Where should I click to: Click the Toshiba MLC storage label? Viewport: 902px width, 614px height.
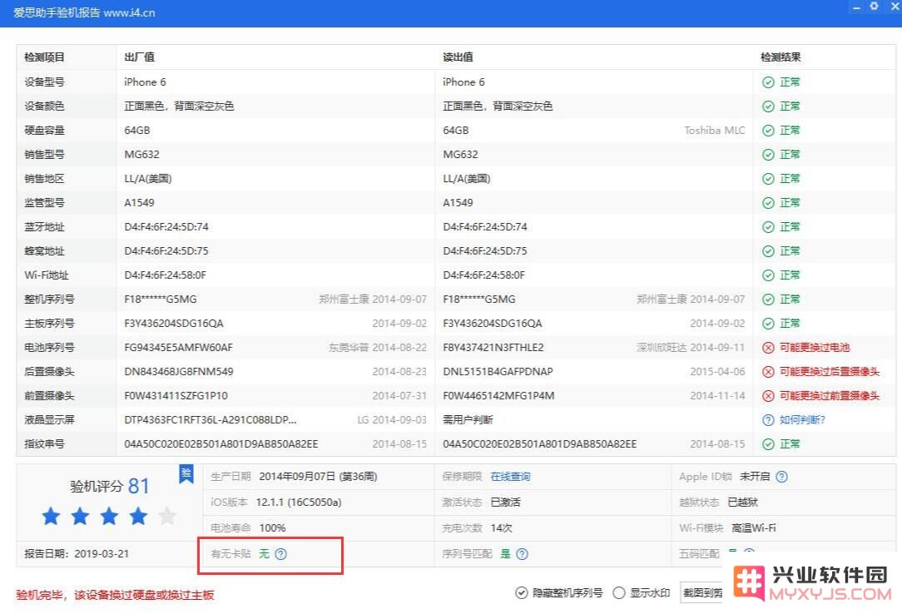(x=715, y=131)
